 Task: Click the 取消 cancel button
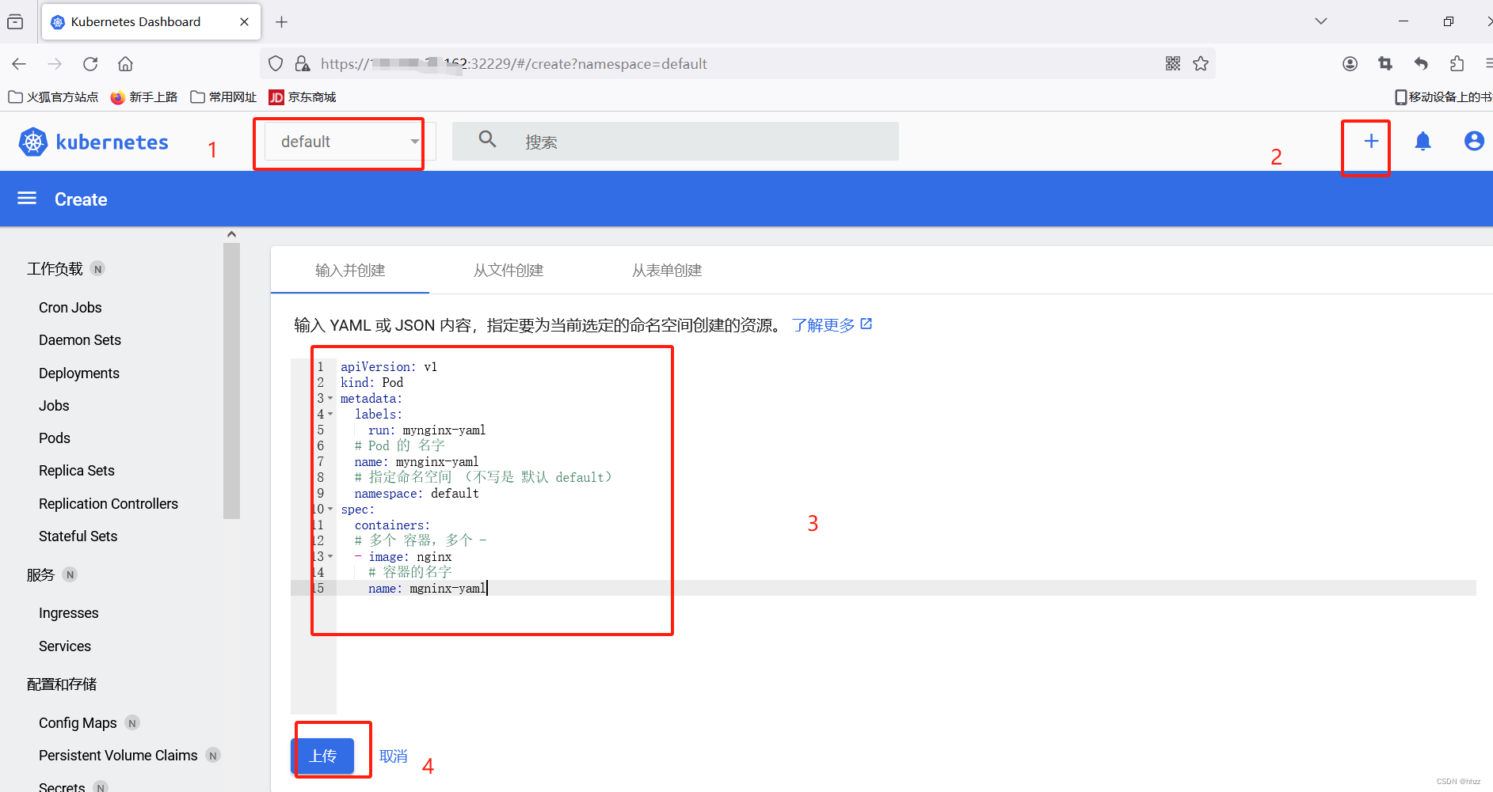coord(394,756)
